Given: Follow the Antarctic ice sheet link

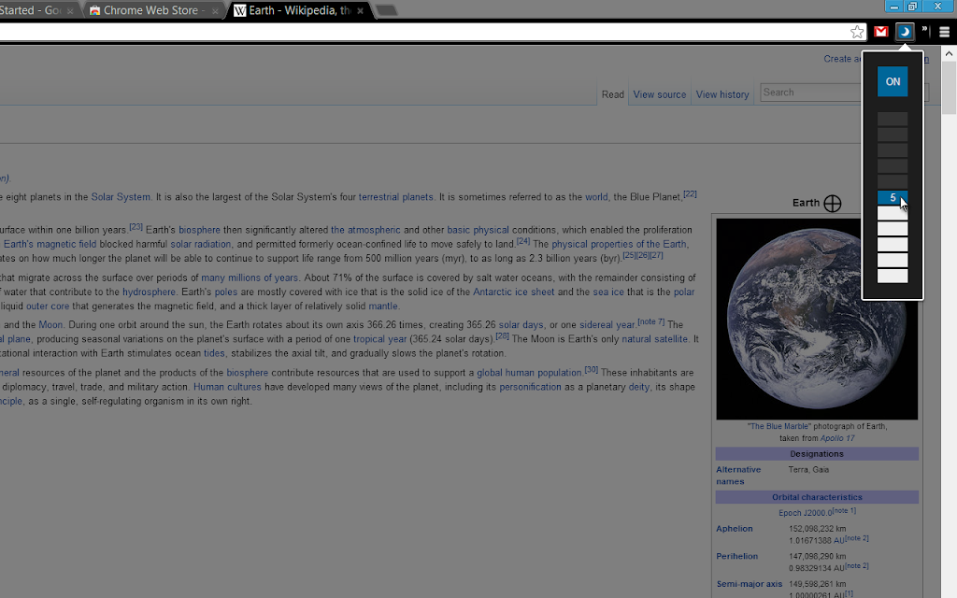Looking at the screenshot, I should pos(513,292).
